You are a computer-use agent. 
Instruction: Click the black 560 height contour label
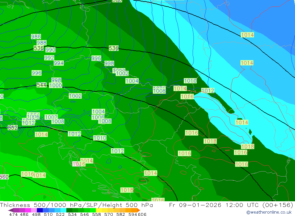pos(4,177)
